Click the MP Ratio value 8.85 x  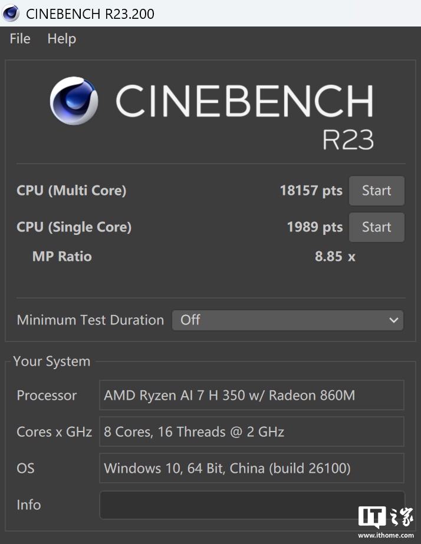click(x=335, y=257)
